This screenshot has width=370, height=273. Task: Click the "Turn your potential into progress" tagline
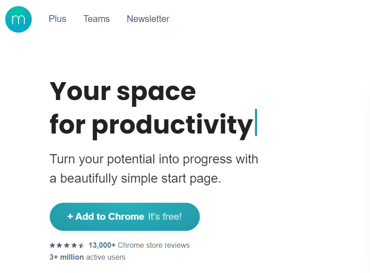click(x=154, y=159)
